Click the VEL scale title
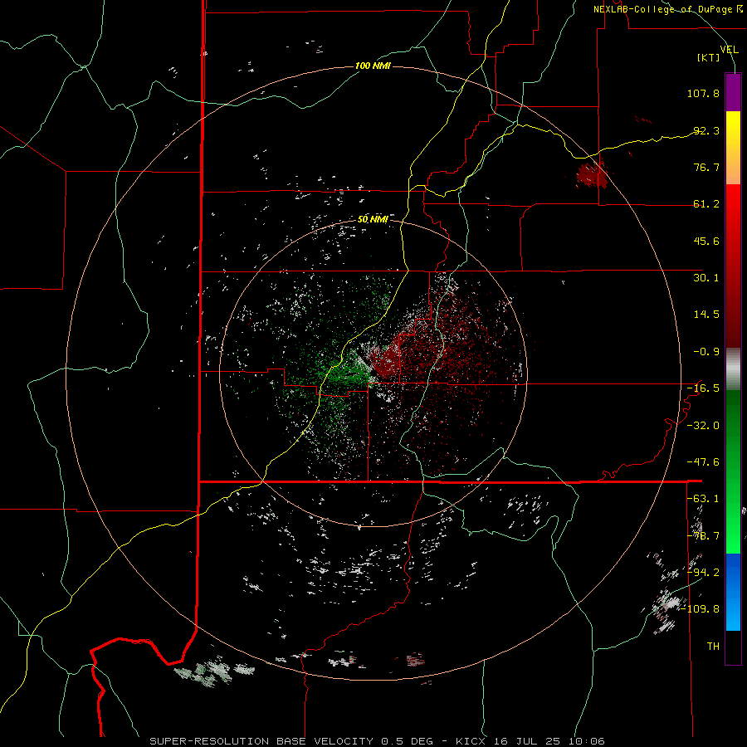The height and width of the screenshot is (747, 747). coord(729,50)
